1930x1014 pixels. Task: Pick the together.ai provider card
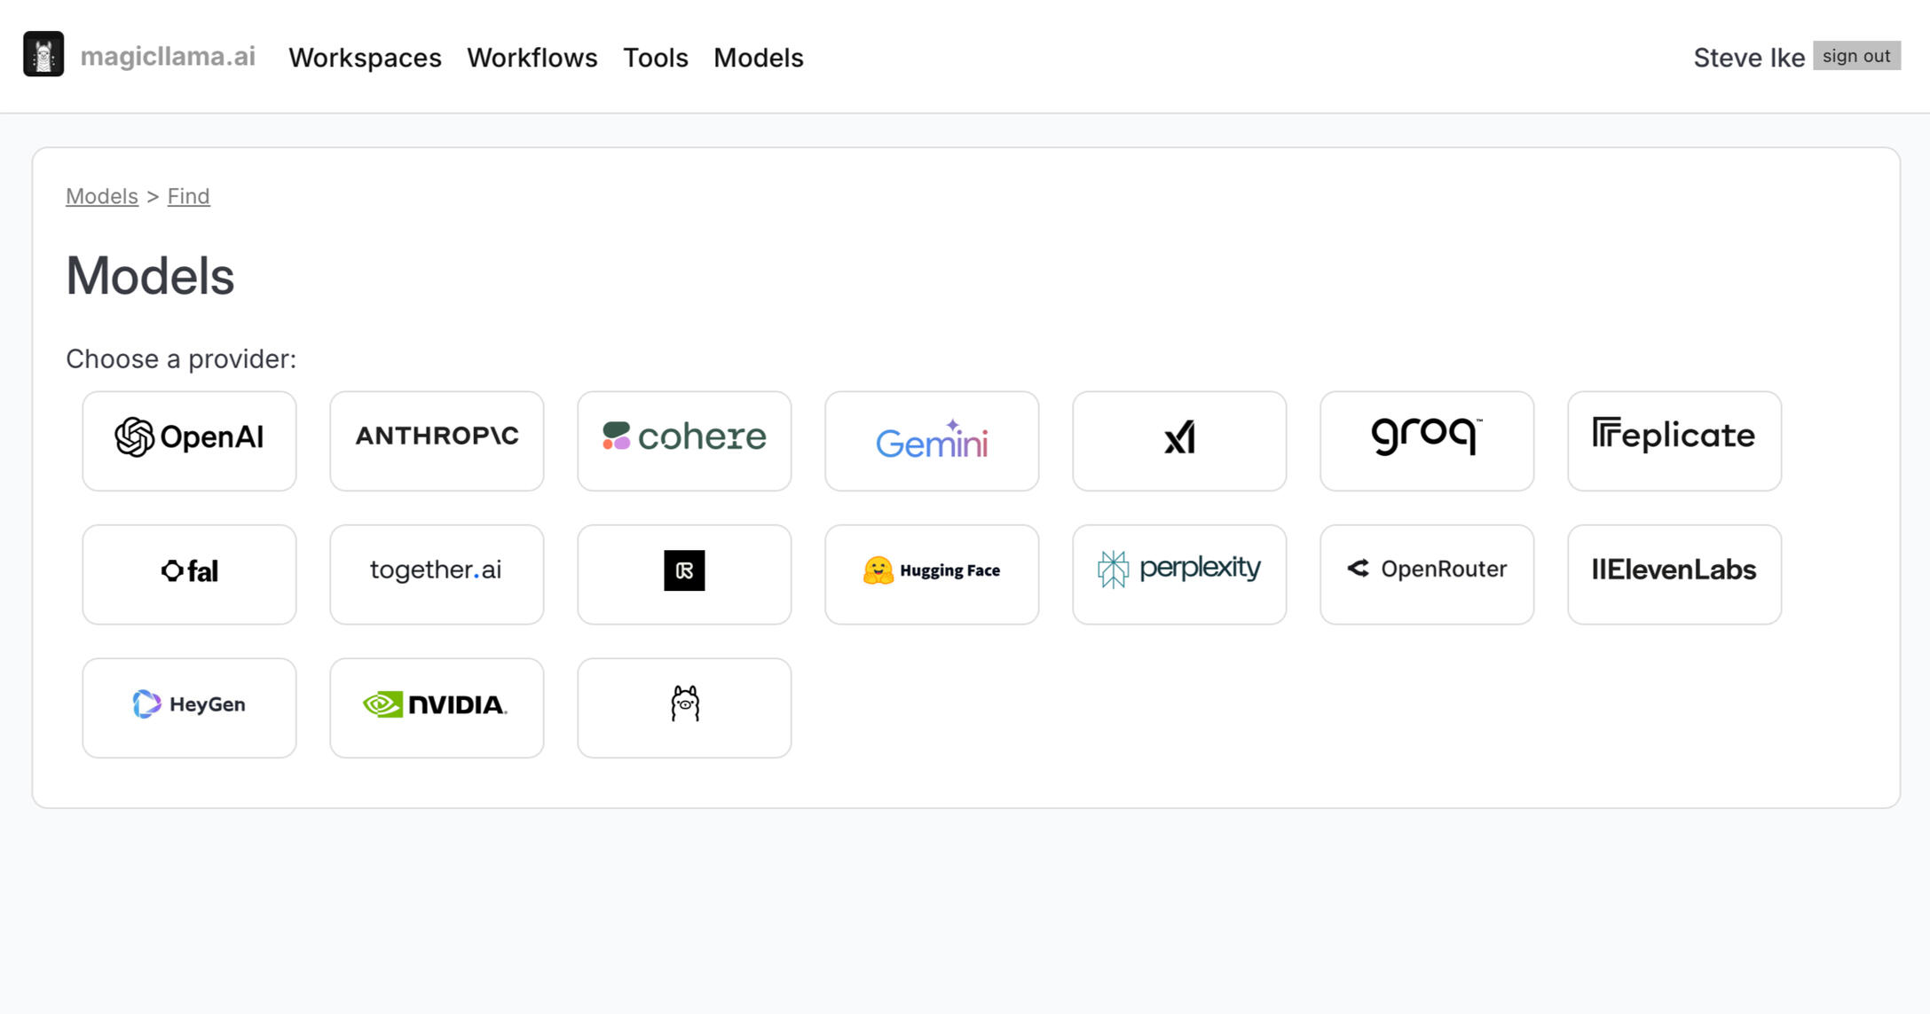pyautogui.click(x=437, y=574)
